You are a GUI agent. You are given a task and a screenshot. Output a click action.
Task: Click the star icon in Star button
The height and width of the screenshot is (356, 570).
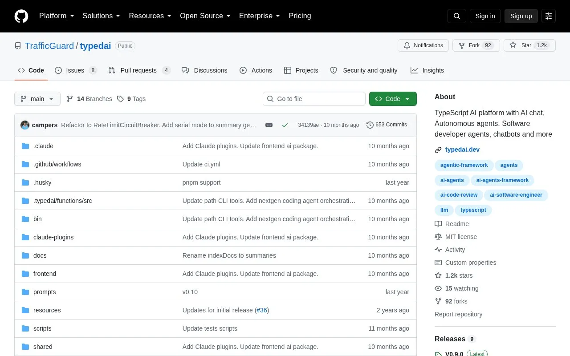(x=513, y=45)
